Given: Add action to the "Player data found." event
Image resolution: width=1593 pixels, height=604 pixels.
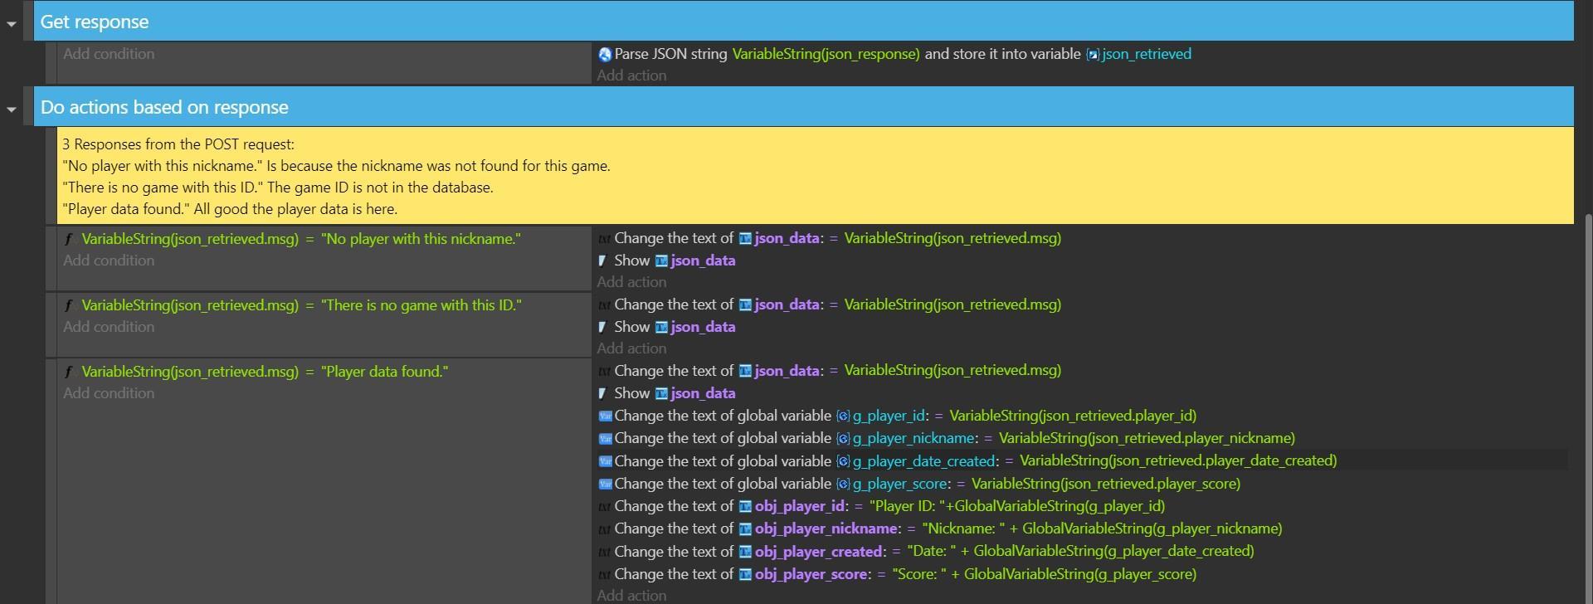Looking at the screenshot, I should point(631,596).
